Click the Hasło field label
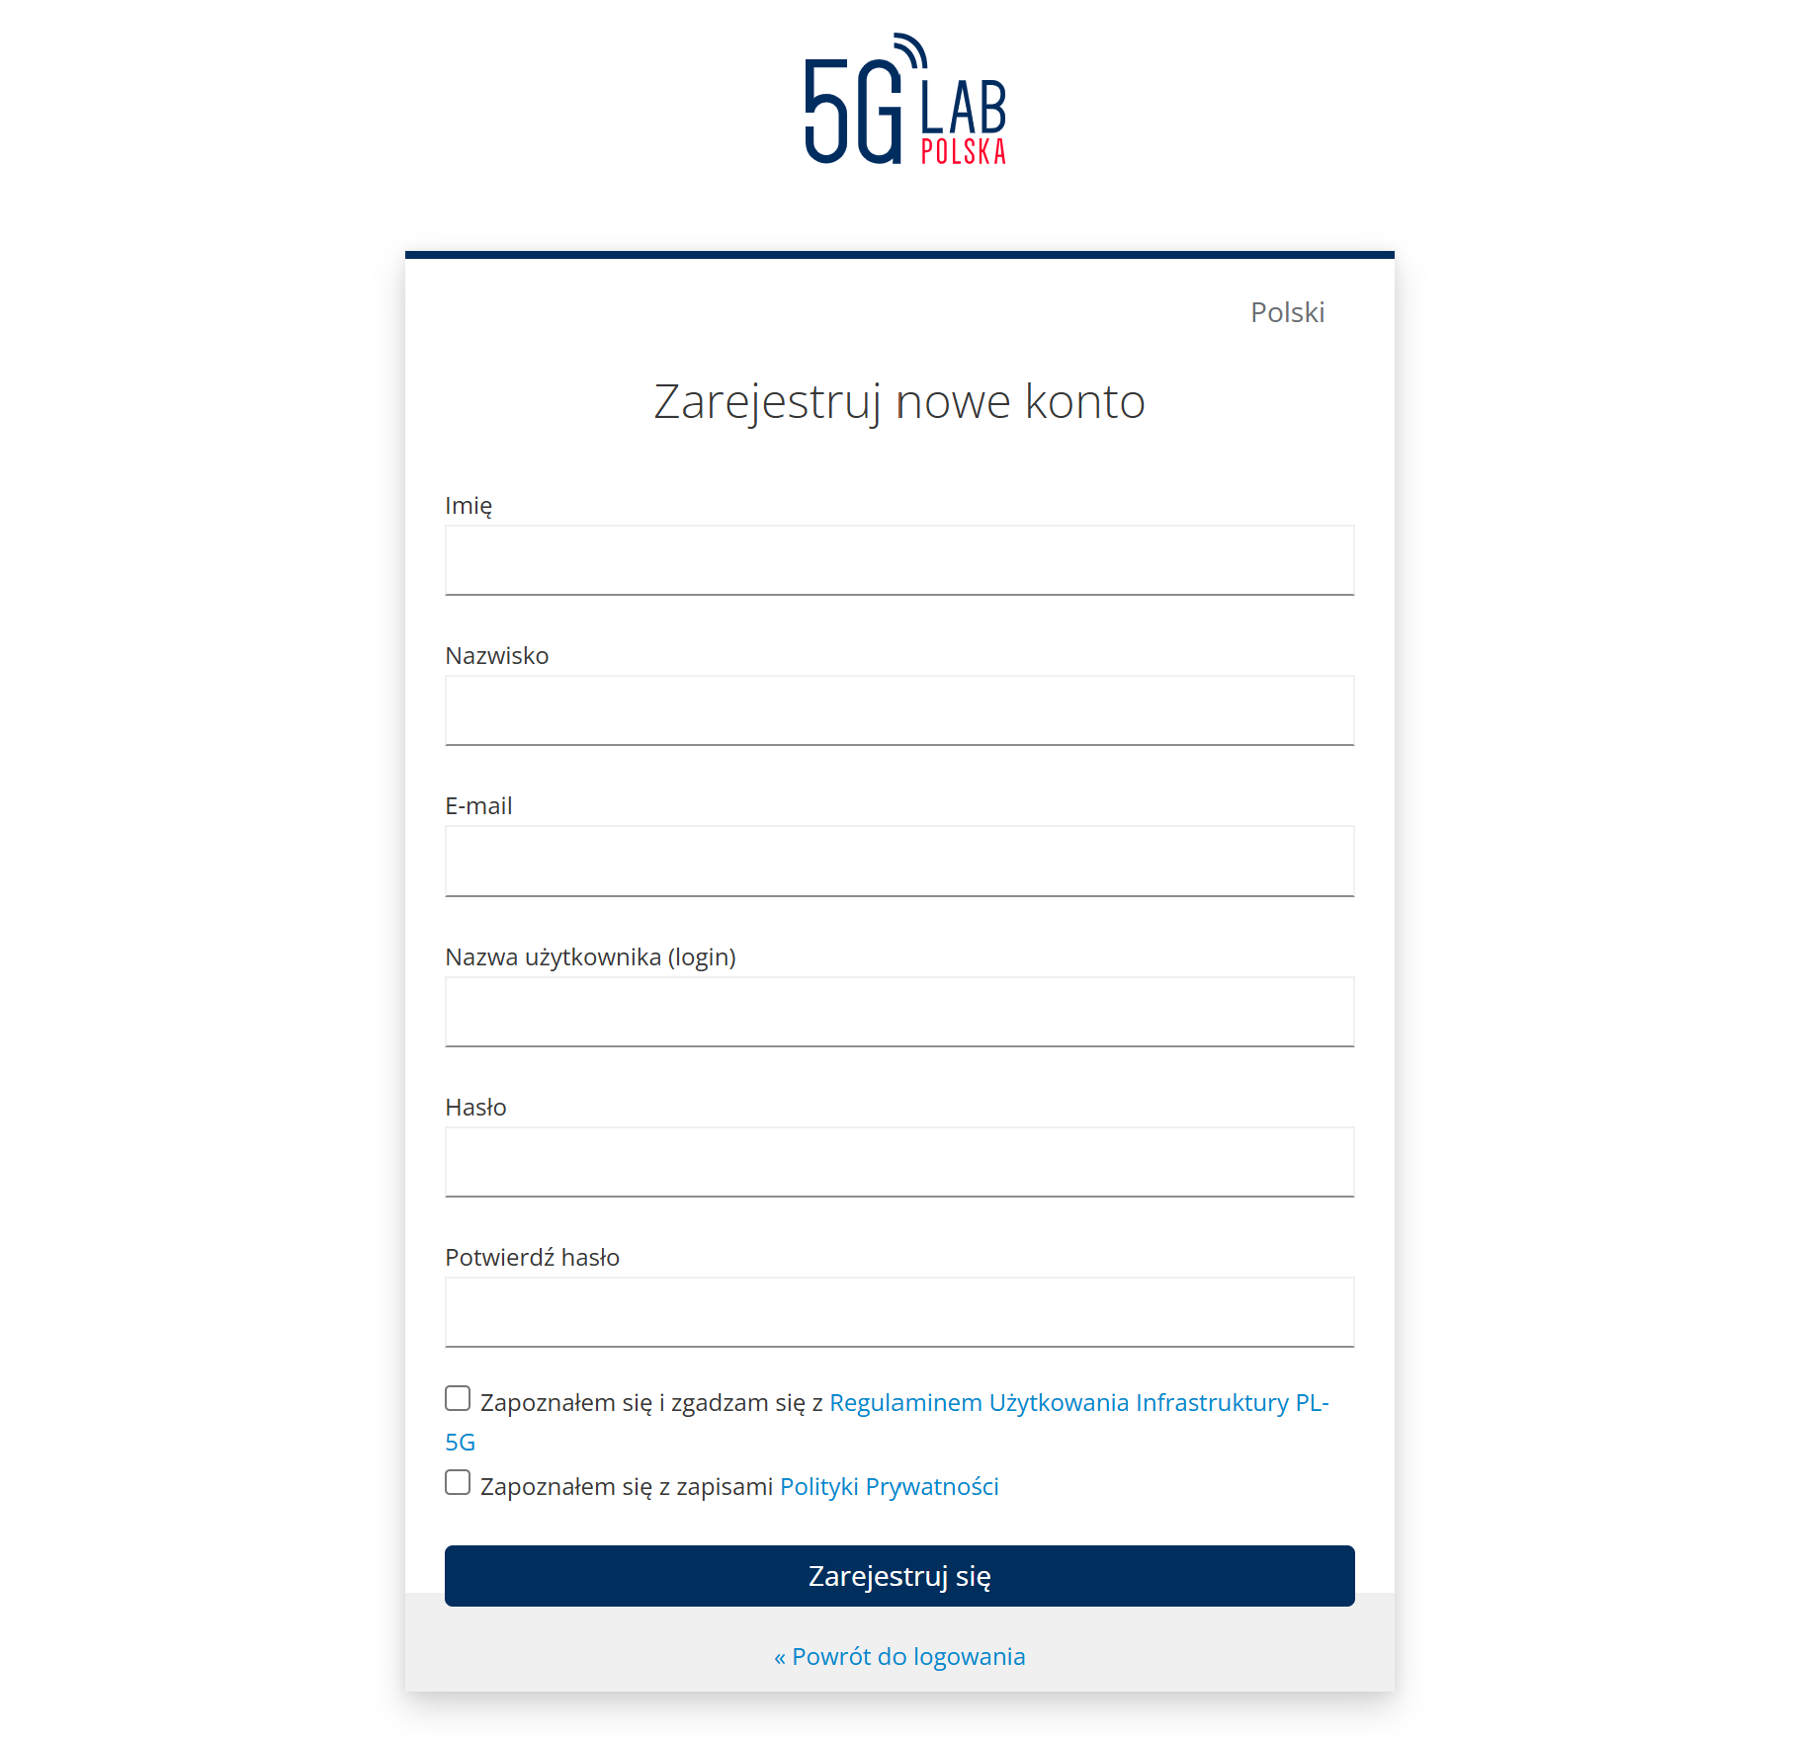Viewport: 1793px width, 1741px height. (x=475, y=1108)
